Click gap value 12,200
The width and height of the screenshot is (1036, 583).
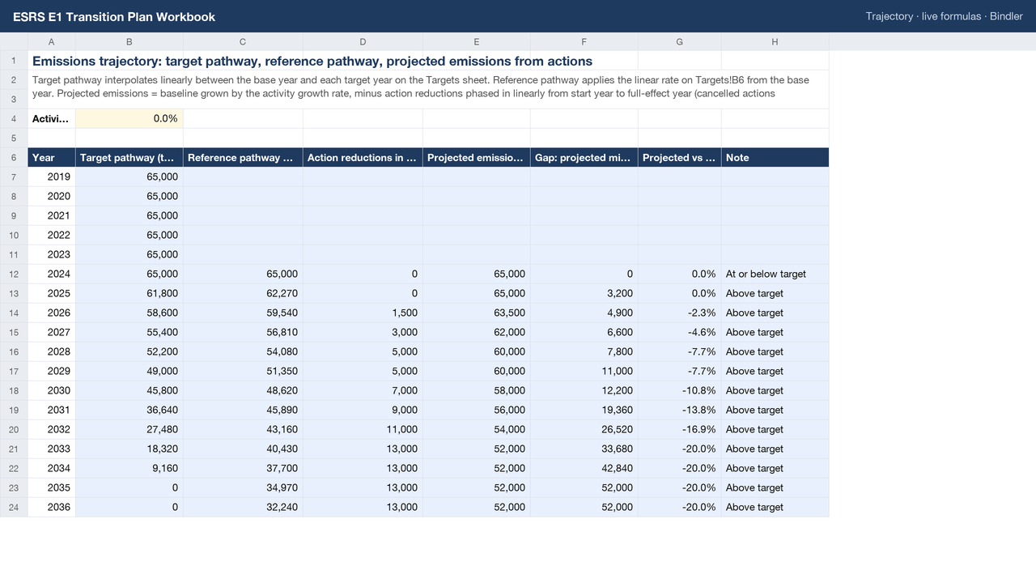pyautogui.click(x=584, y=390)
